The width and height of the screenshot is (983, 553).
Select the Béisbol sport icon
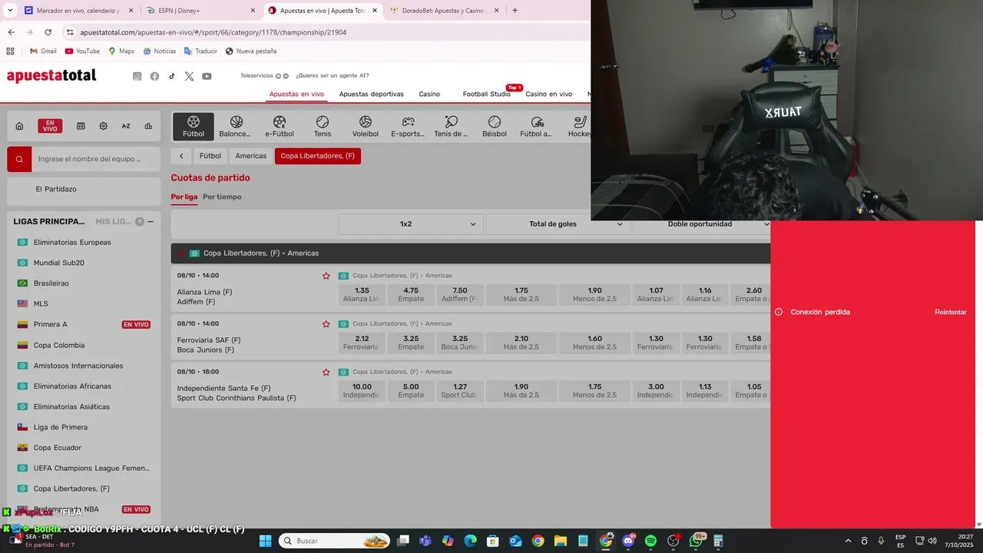[495, 127]
